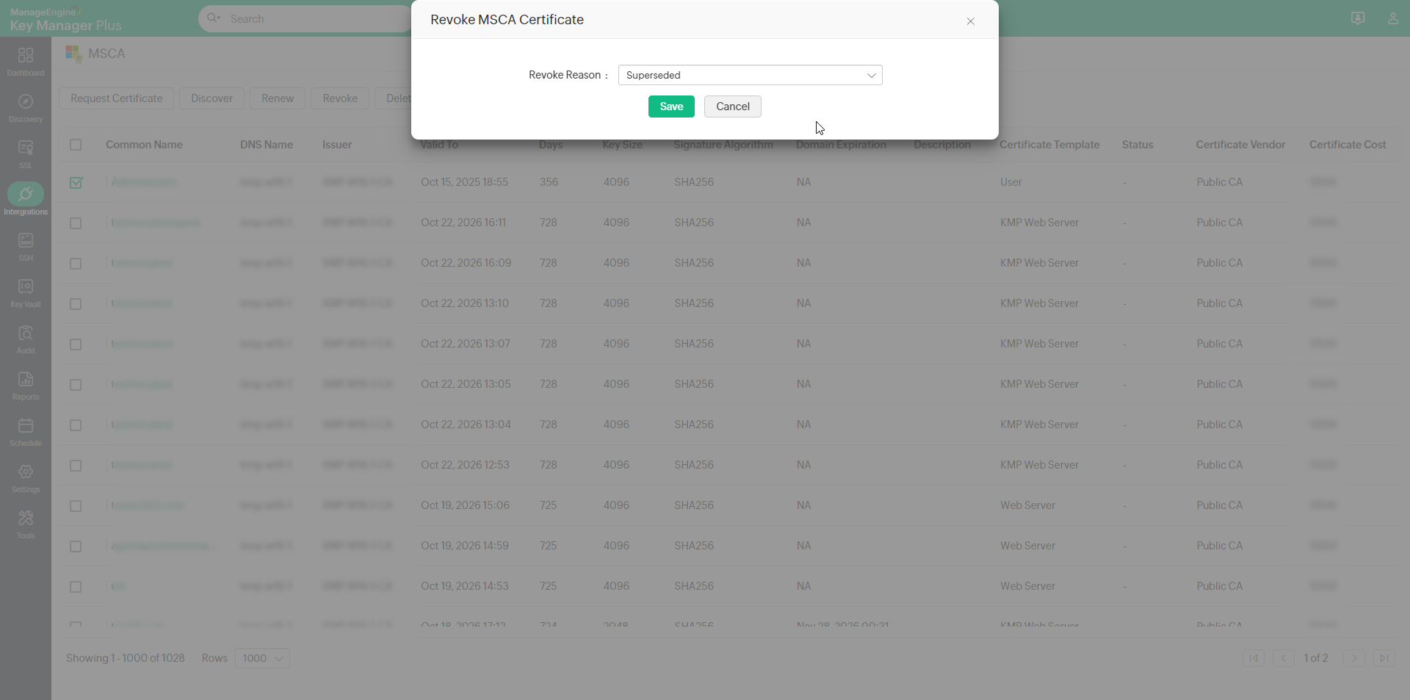Click the icon left of the user profile
The width and height of the screenshot is (1410, 700).
click(x=1358, y=18)
